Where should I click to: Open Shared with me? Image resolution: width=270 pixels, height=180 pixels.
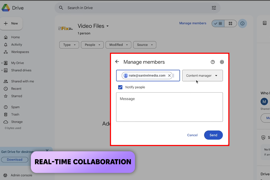23,81
